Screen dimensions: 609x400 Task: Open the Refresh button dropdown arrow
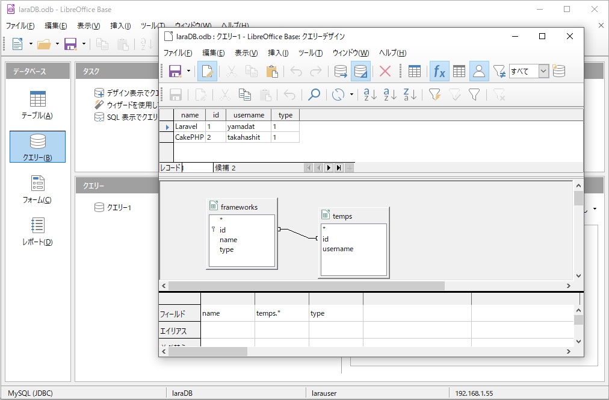click(351, 95)
